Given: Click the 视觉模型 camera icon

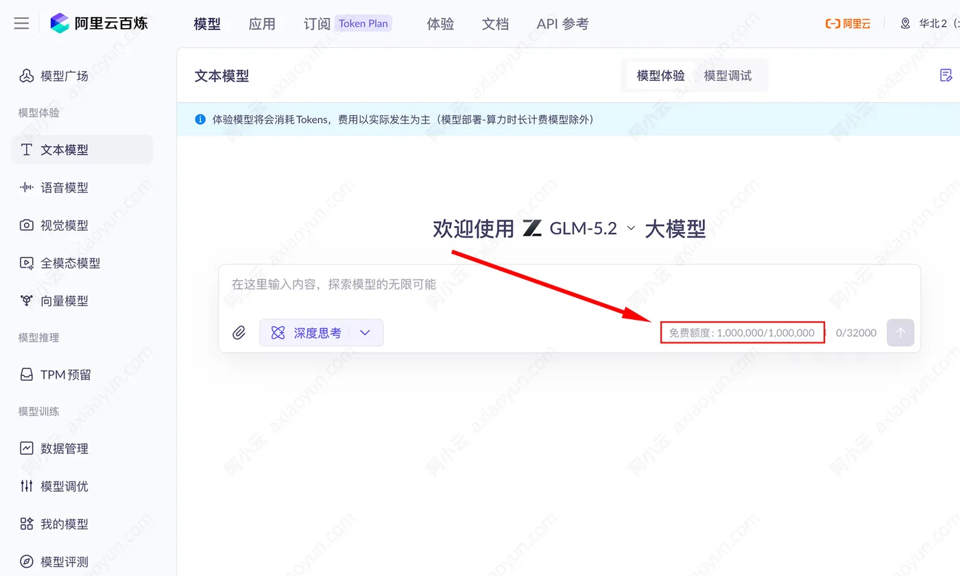Looking at the screenshot, I should coord(26,225).
